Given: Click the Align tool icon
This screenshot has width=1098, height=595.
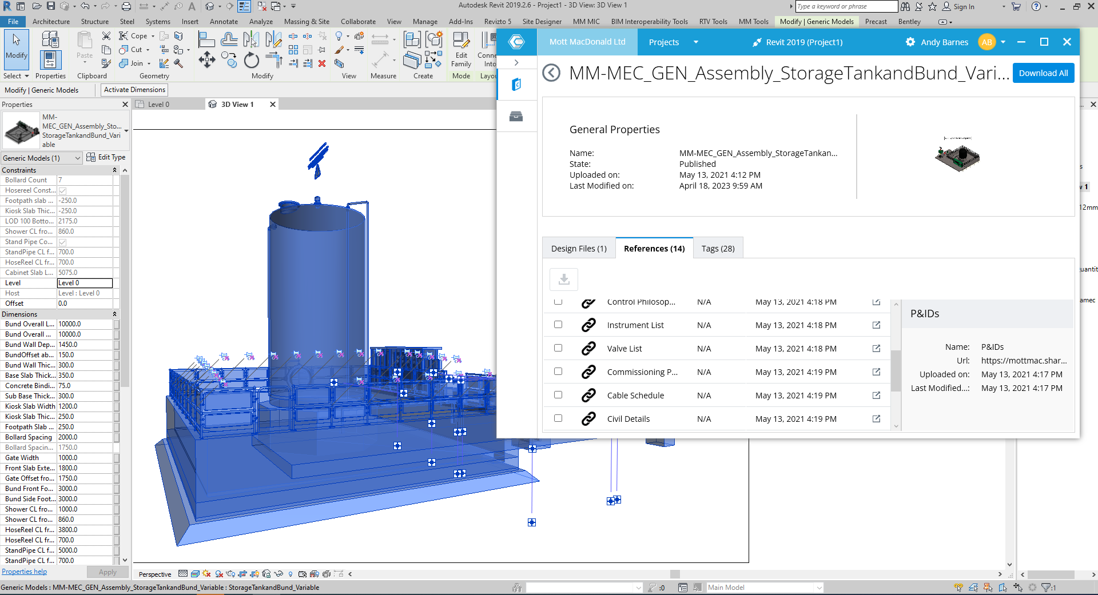Looking at the screenshot, I should click(206, 39).
